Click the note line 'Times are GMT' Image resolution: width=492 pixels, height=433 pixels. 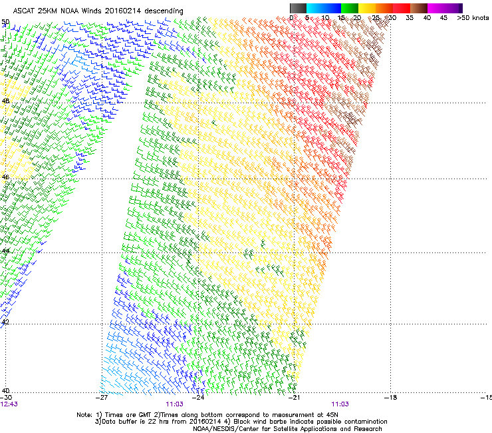tap(128, 415)
